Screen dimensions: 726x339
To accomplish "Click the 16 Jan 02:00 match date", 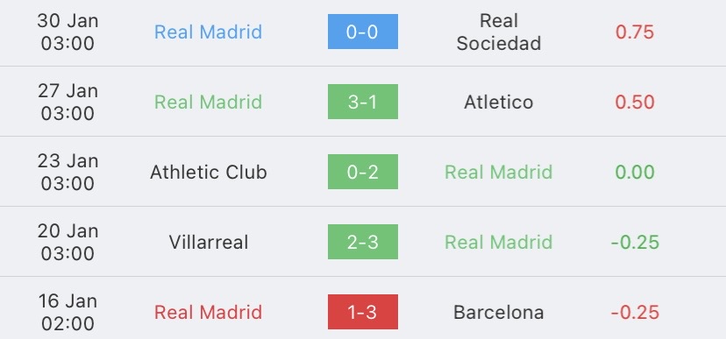I will [x=68, y=312].
